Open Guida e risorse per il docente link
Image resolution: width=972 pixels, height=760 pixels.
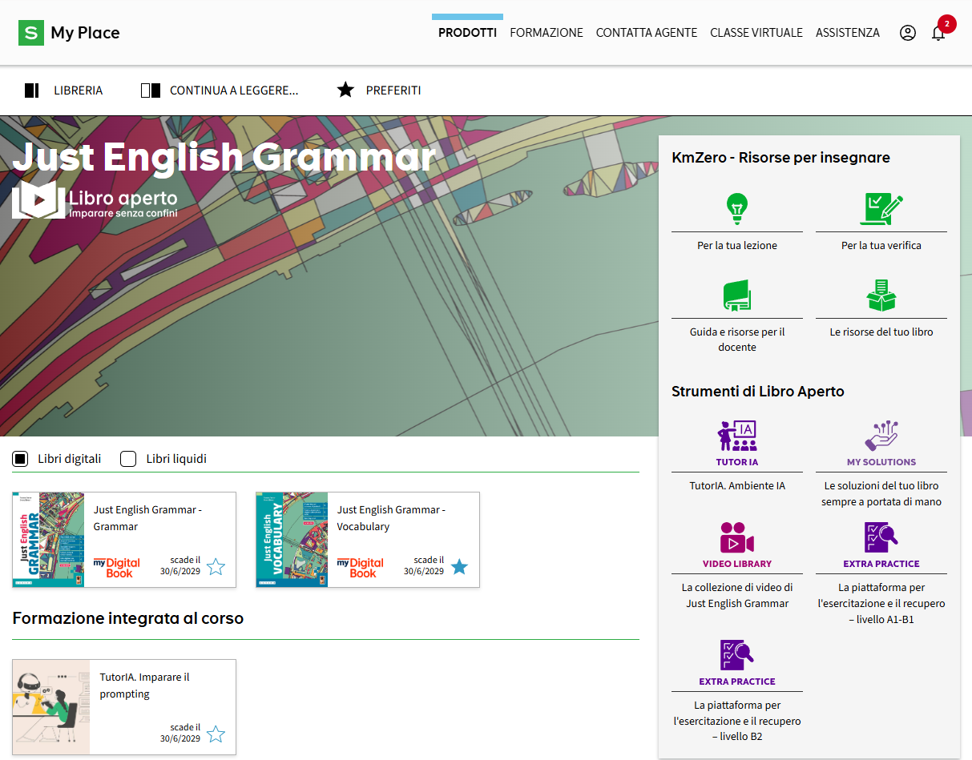[737, 340]
